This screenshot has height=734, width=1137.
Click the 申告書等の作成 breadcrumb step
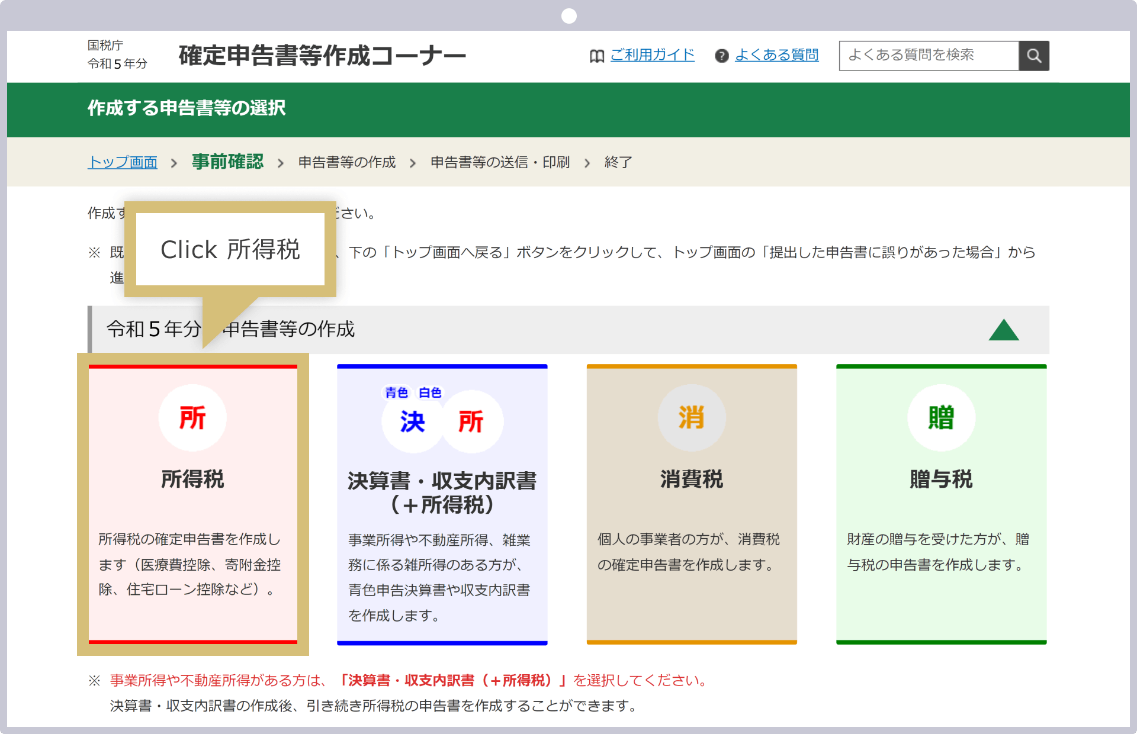pyautogui.click(x=347, y=162)
